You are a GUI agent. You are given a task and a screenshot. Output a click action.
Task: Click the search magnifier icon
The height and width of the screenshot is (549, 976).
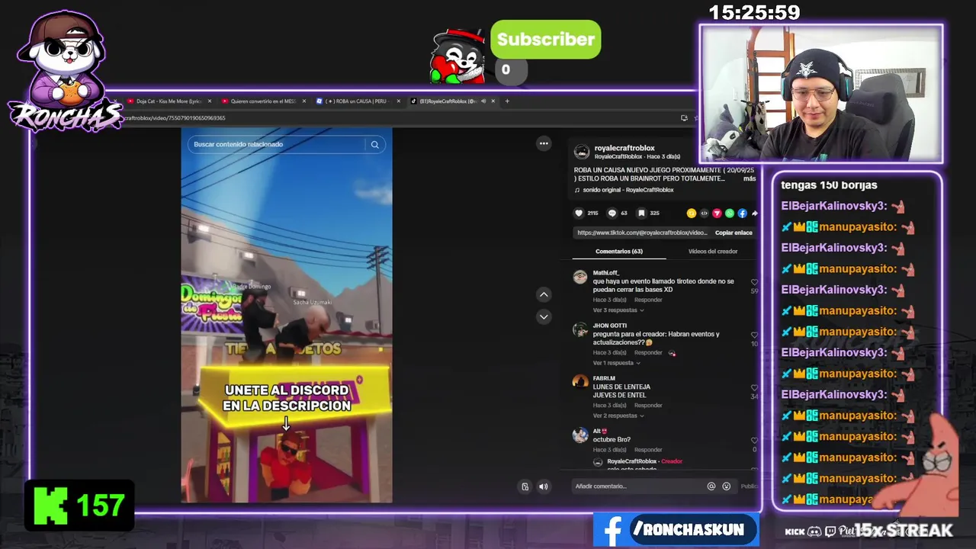tap(374, 144)
